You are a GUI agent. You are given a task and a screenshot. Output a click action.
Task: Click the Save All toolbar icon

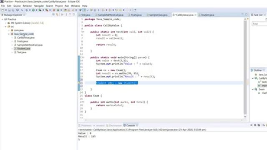pos(13,10)
